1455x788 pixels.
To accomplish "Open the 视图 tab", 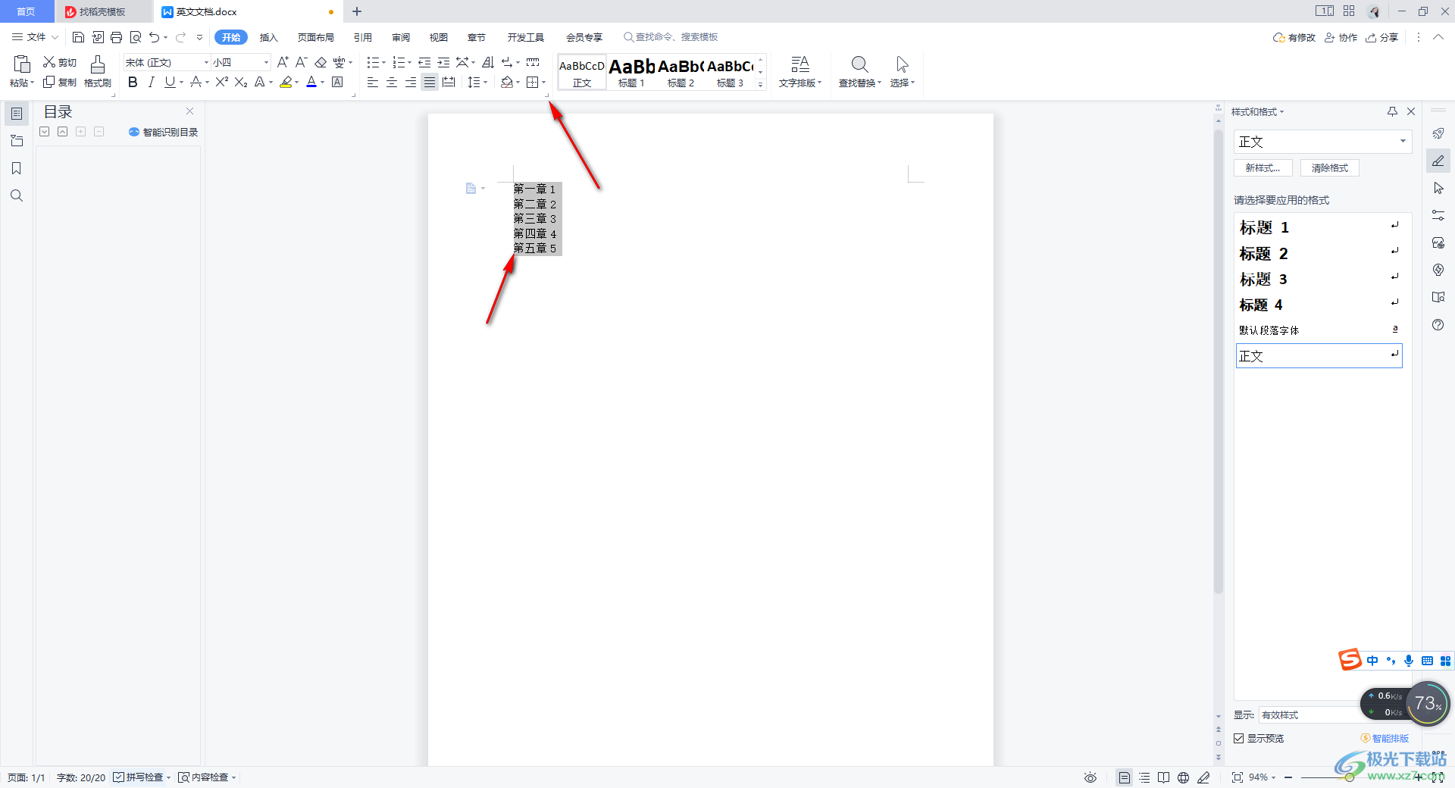I will click(439, 37).
